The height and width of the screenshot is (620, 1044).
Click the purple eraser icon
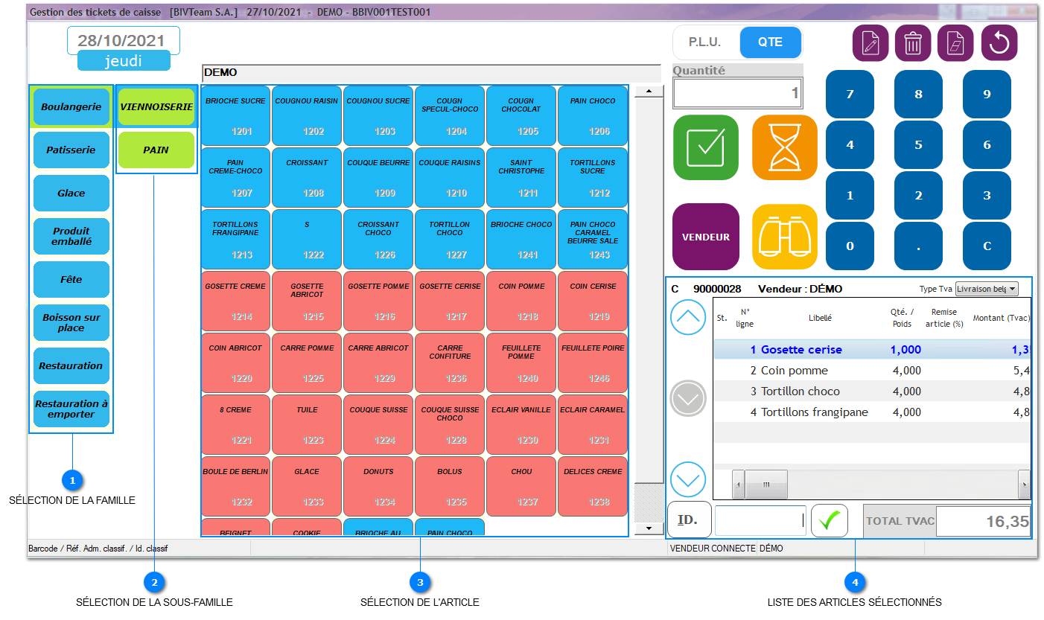955,43
